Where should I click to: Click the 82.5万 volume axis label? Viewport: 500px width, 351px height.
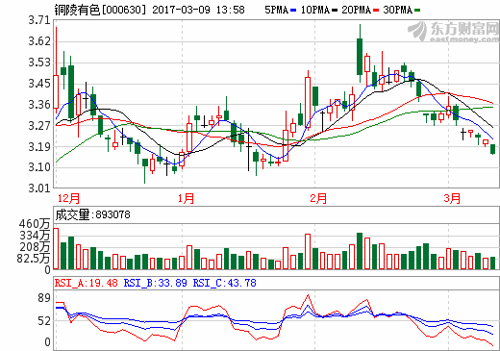[34, 259]
